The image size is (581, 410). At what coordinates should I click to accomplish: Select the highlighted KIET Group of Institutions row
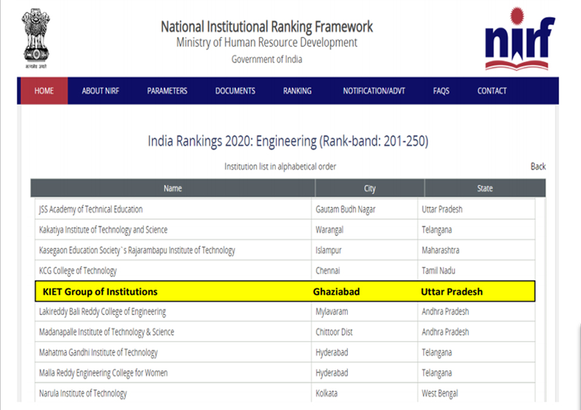coord(285,291)
